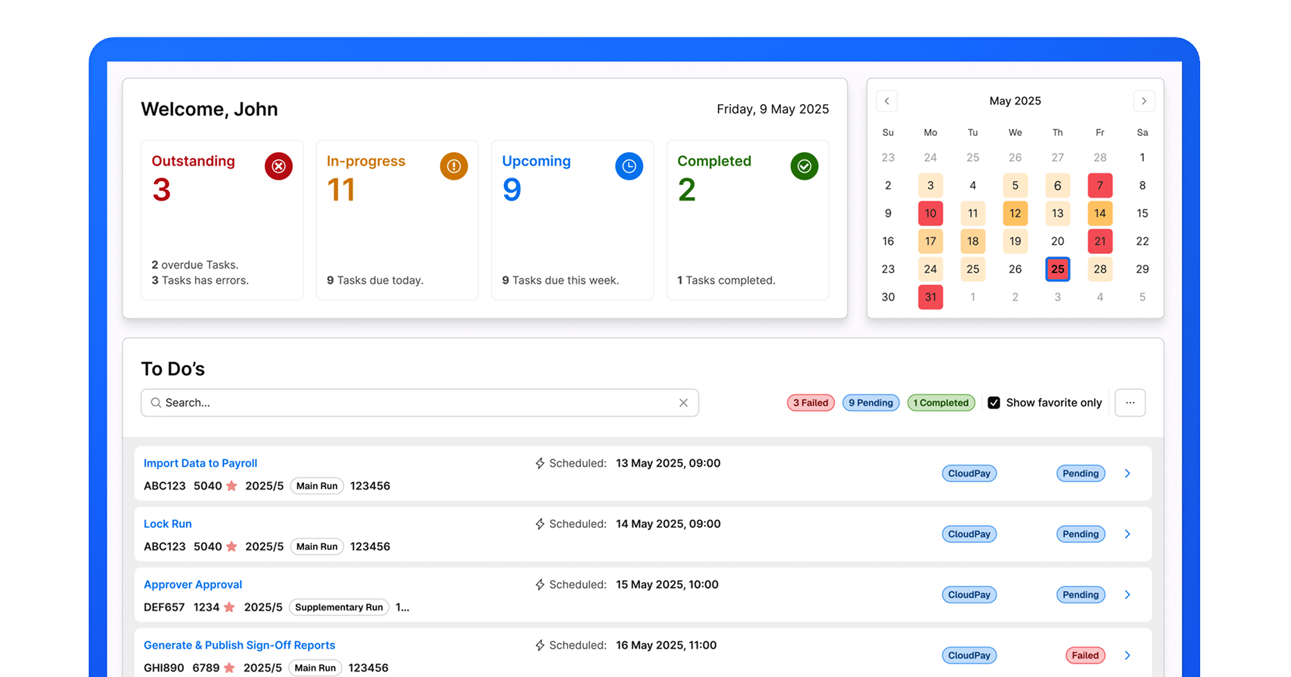Select May 3 on calendar
Screen dimensions: 1291x677
[930, 185]
